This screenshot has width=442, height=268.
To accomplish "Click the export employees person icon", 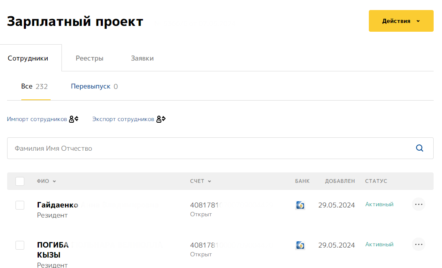I will click(161, 119).
